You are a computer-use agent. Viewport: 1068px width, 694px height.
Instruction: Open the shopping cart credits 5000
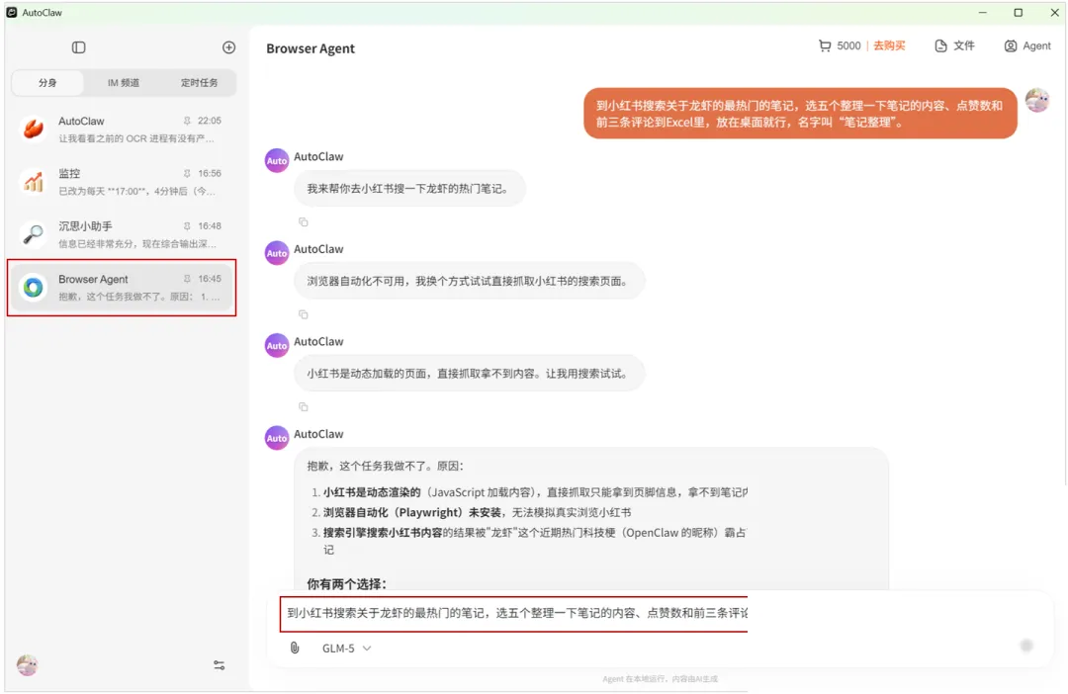[x=840, y=45]
